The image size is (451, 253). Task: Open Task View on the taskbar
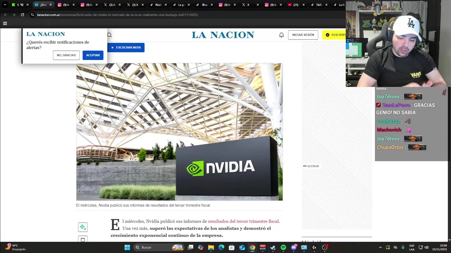pyautogui.click(x=191, y=247)
